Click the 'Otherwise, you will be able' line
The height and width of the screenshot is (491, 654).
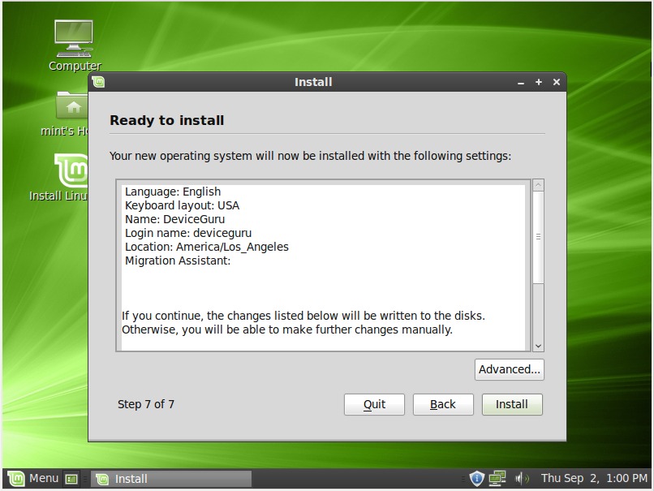(287, 329)
